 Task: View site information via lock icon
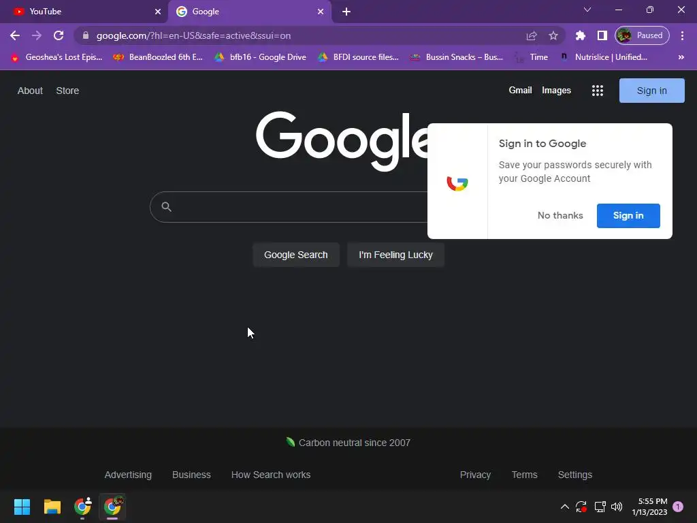click(x=86, y=35)
